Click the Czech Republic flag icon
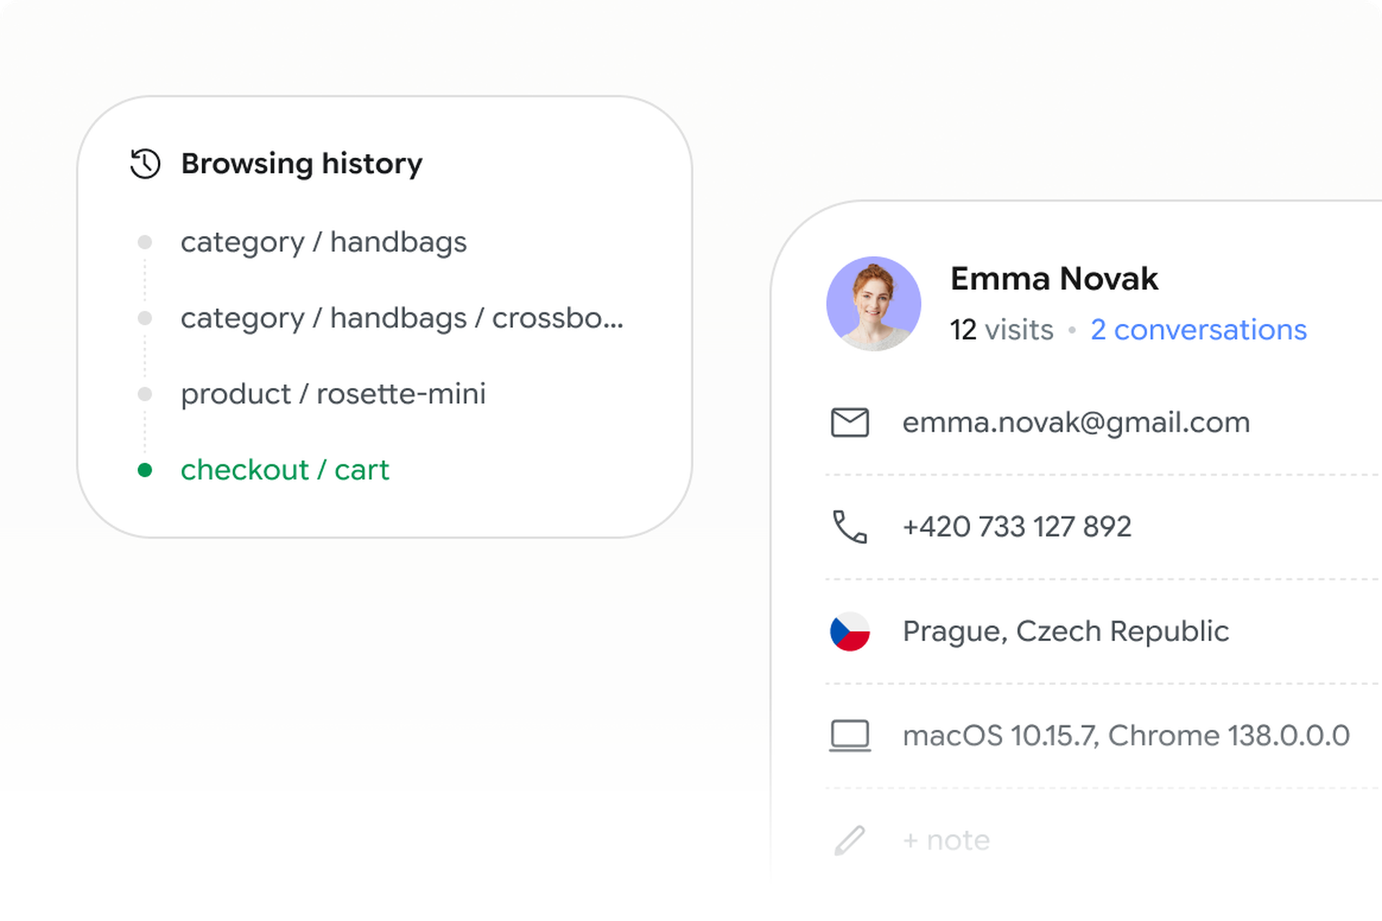Image resolution: width=1382 pixels, height=921 pixels. (849, 631)
